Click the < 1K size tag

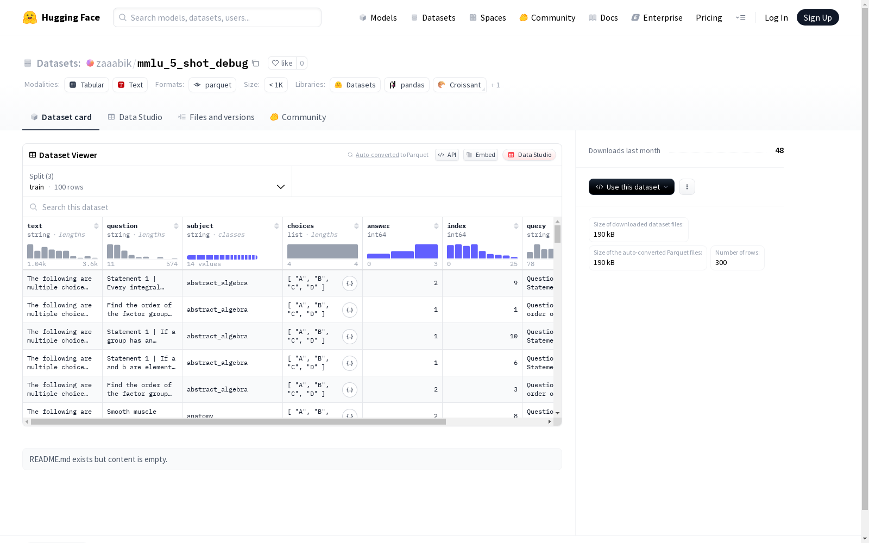tap(276, 85)
